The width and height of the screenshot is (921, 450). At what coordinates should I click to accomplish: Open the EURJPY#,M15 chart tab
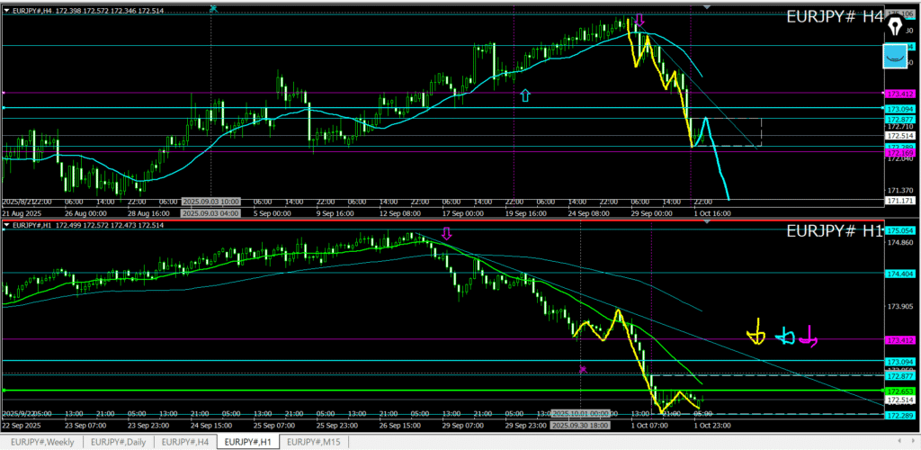(313, 441)
